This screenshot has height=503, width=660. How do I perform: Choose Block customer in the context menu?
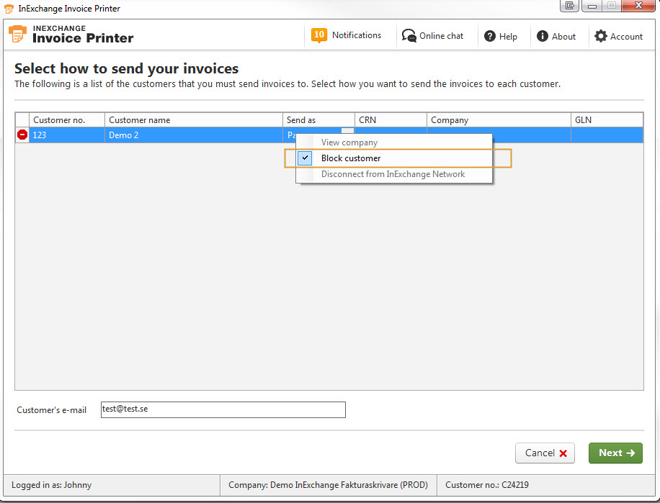[x=394, y=158]
